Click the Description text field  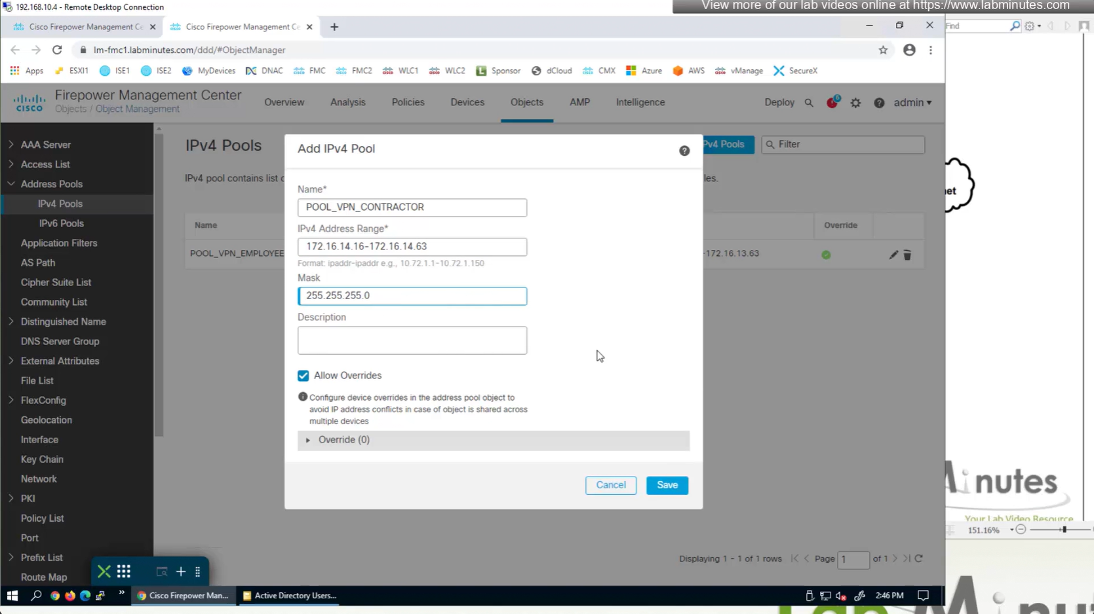(x=412, y=340)
